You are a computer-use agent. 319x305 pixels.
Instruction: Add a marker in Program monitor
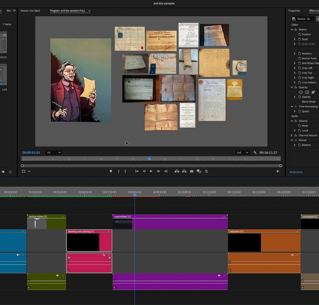coord(111,171)
